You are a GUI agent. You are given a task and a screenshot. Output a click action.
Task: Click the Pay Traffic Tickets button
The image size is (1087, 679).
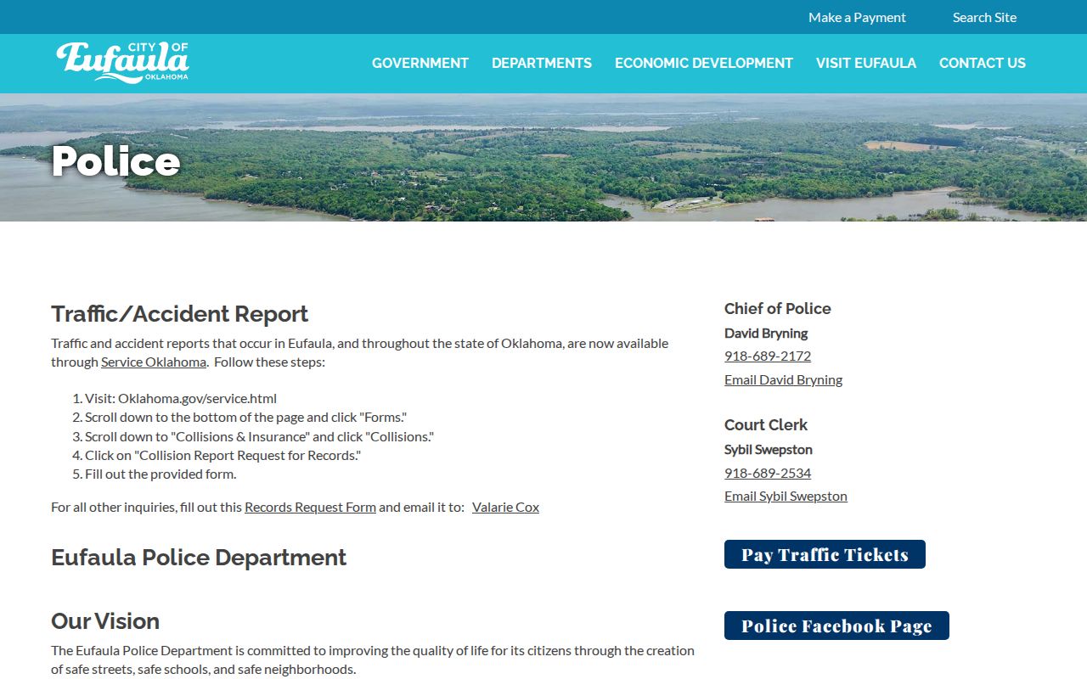click(x=825, y=554)
